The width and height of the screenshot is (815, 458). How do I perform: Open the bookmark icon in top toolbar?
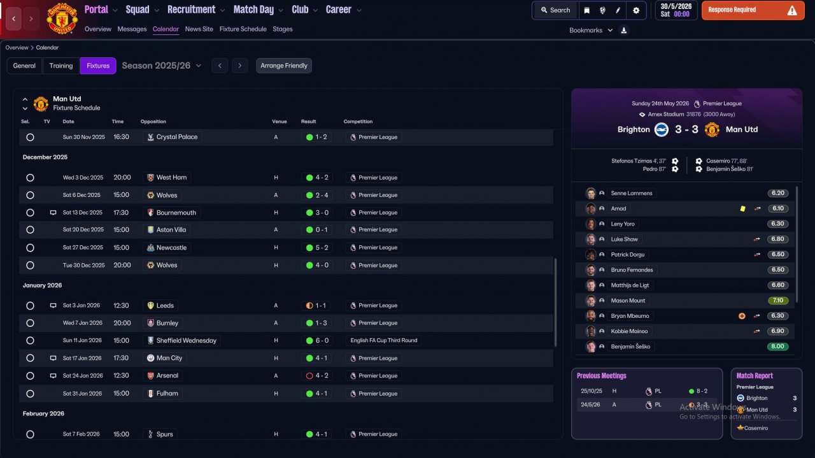(587, 10)
